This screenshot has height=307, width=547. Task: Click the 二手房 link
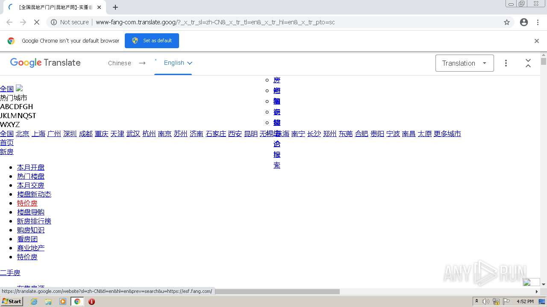coord(10,272)
